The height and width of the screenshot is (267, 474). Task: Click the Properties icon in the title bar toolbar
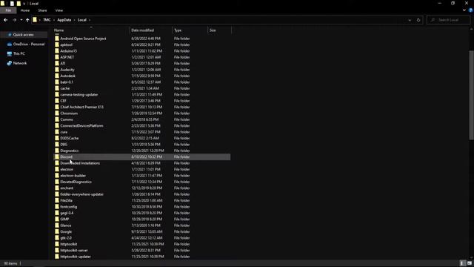(12, 4)
